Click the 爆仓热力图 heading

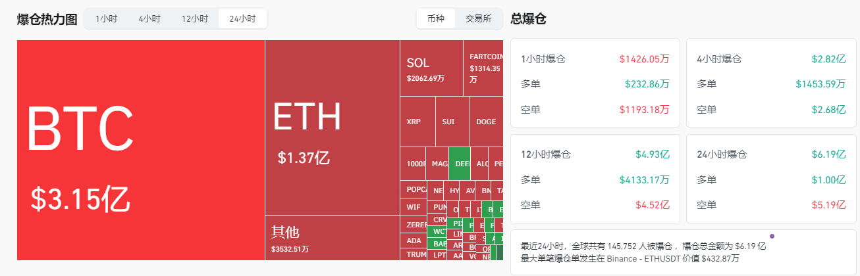coord(48,18)
